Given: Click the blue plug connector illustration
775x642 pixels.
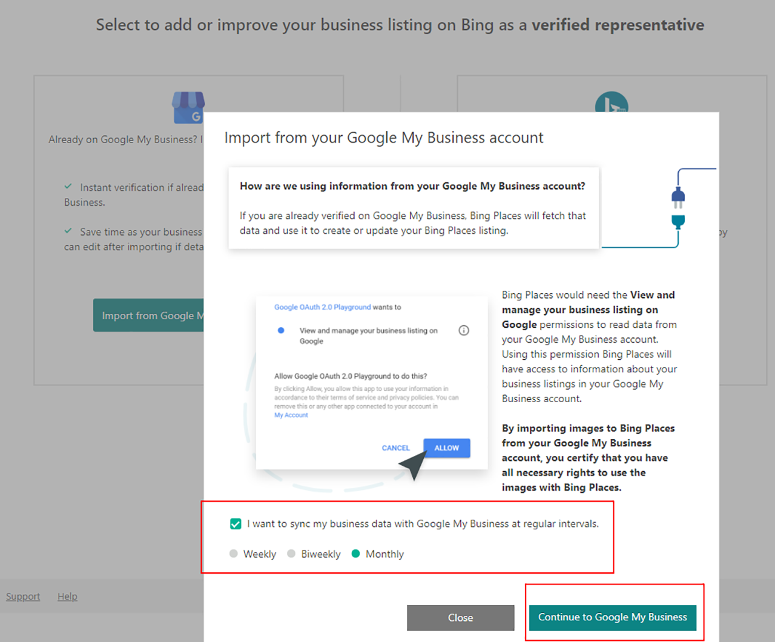Looking at the screenshot, I should point(678,208).
